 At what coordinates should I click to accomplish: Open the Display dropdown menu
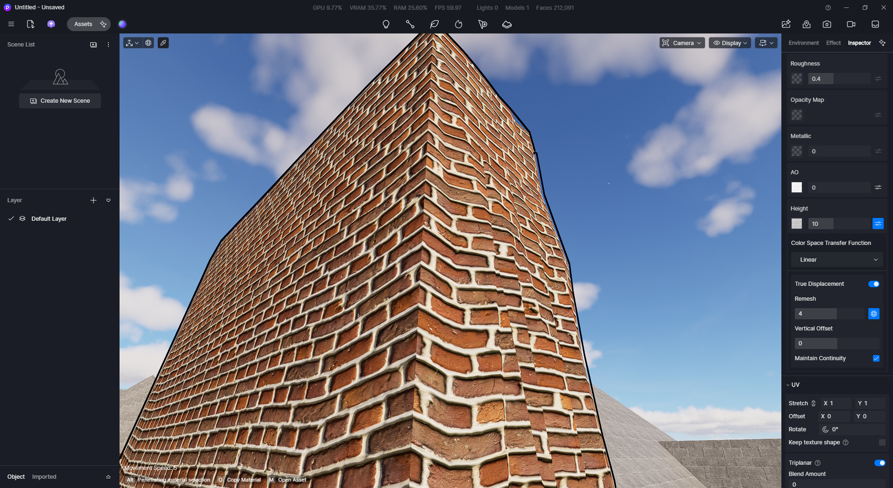point(730,43)
